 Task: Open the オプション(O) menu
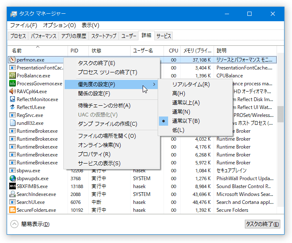coord(59,25)
